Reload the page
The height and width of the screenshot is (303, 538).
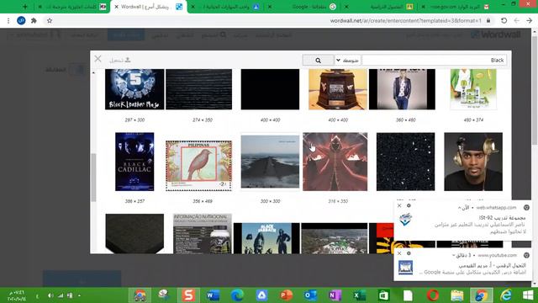pos(504,20)
